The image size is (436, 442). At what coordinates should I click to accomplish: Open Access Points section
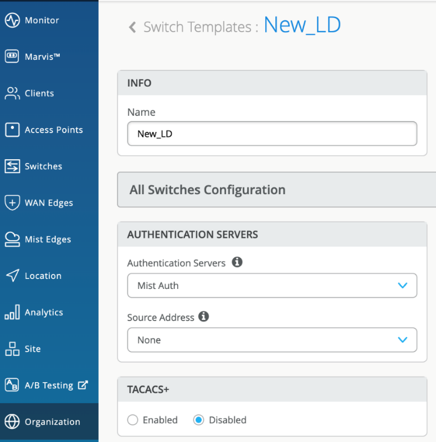click(54, 130)
